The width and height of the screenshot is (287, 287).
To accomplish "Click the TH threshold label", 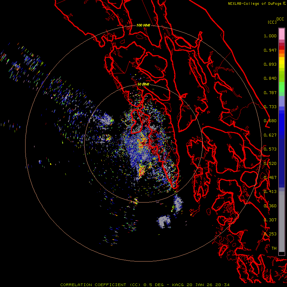I will pyautogui.click(x=274, y=248).
